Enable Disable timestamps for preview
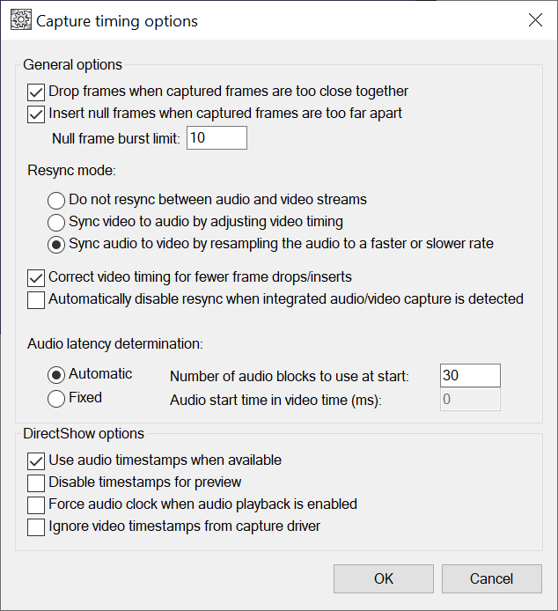 (x=36, y=482)
